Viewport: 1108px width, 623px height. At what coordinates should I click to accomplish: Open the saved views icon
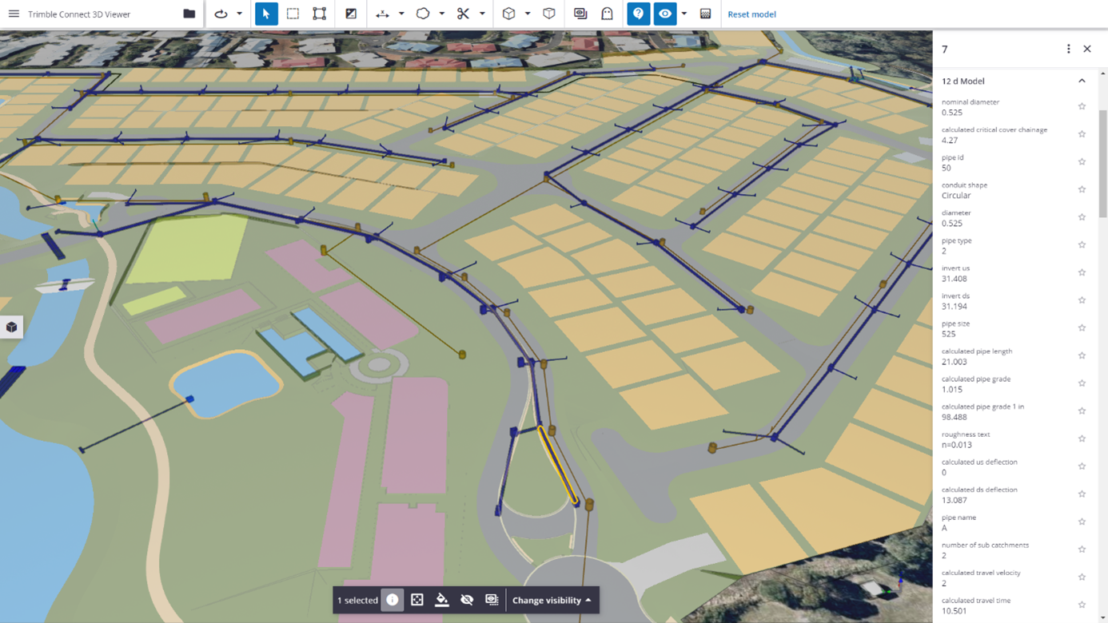coord(580,14)
